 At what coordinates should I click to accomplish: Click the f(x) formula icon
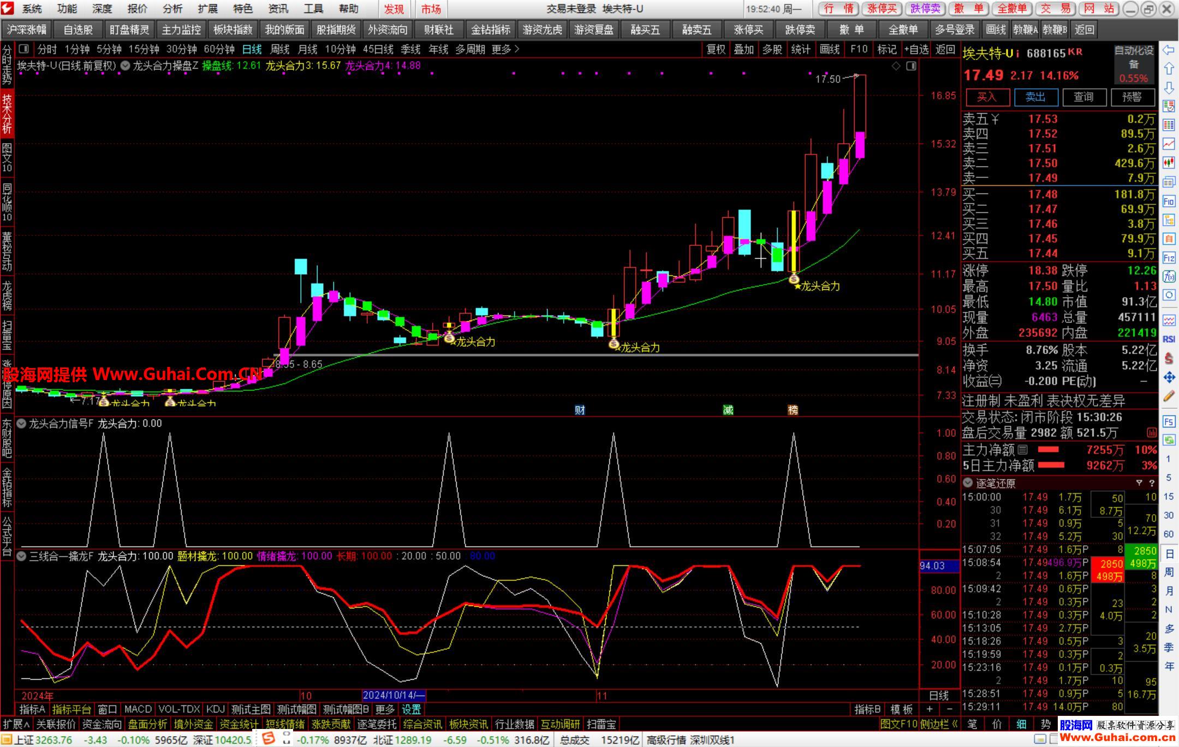pyautogui.click(x=1169, y=277)
